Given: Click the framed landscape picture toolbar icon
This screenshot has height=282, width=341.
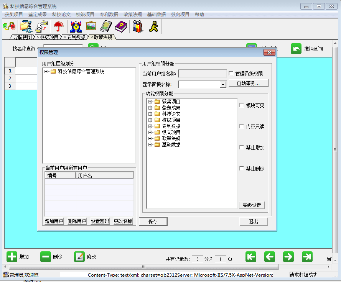Looking at the screenshot, I should click(x=91, y=26).
